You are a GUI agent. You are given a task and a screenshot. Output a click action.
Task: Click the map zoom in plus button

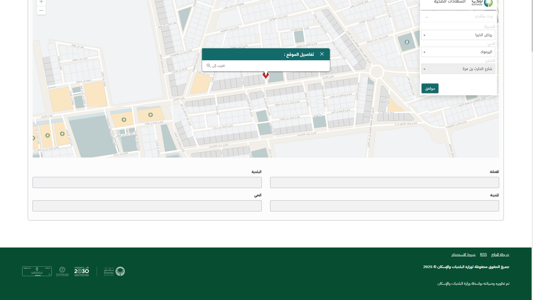click(x=41, y=2)
